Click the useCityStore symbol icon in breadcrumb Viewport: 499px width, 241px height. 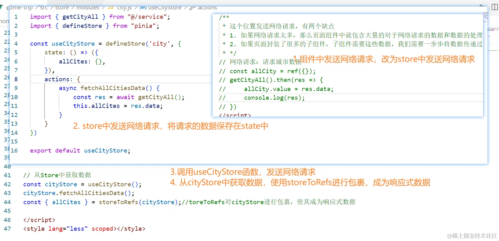tap(143, 7)
